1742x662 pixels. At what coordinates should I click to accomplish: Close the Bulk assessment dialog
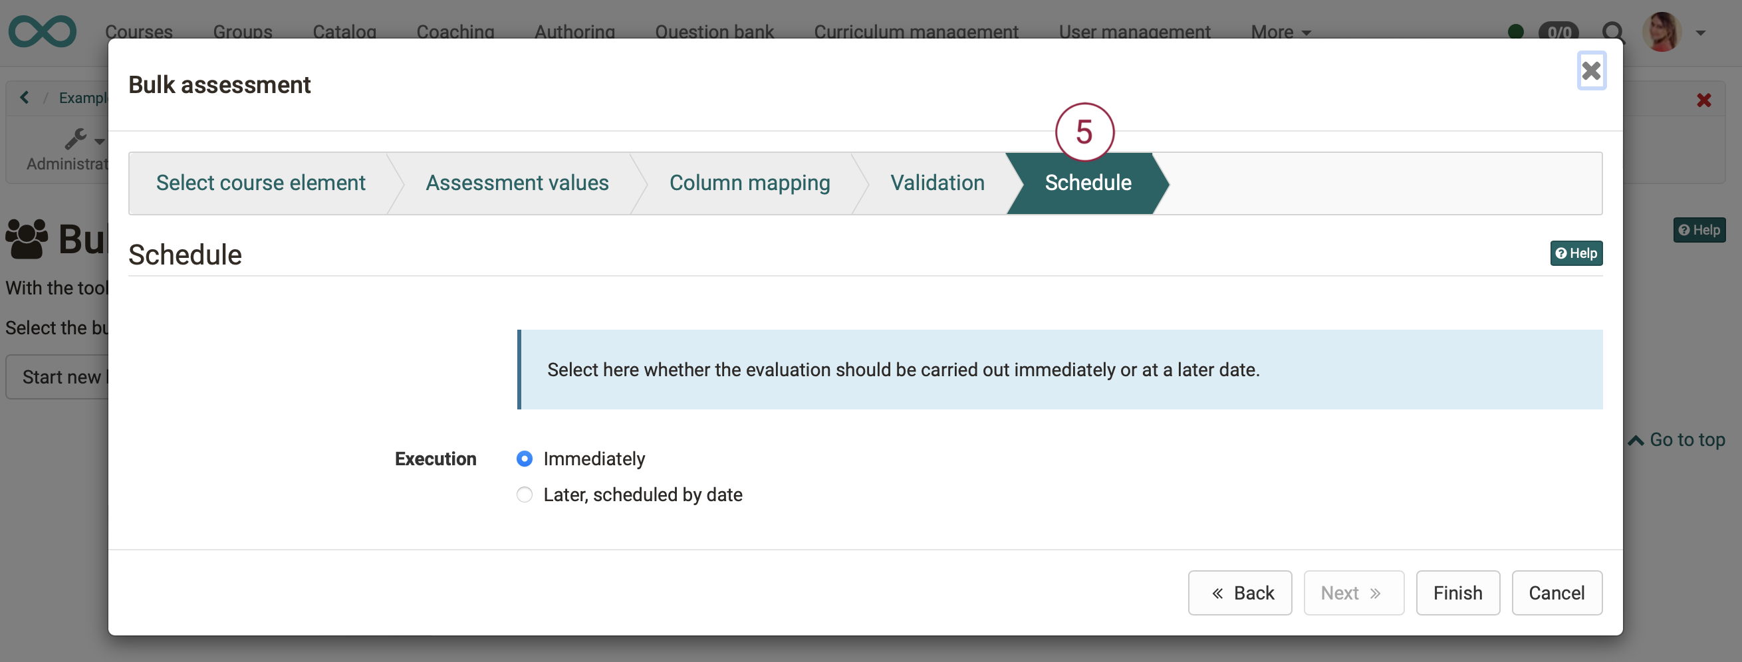point(1591,70)
